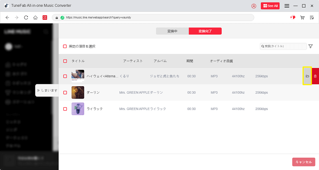Select the ハイウェイ<Alterna... title text
Viewport: 319px width, 170px height.
(102, 76)
